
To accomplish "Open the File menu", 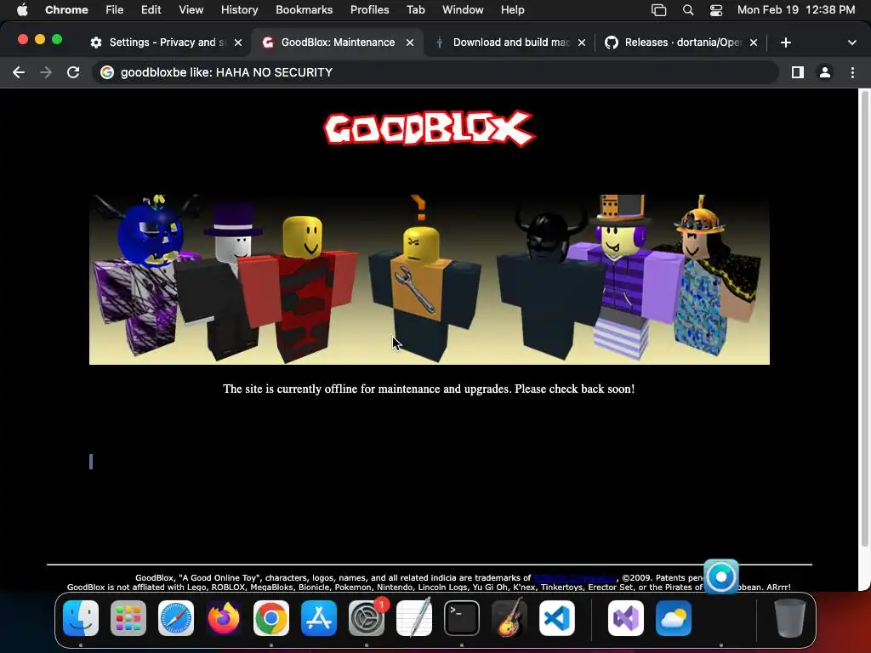I will tap(115, 10).
